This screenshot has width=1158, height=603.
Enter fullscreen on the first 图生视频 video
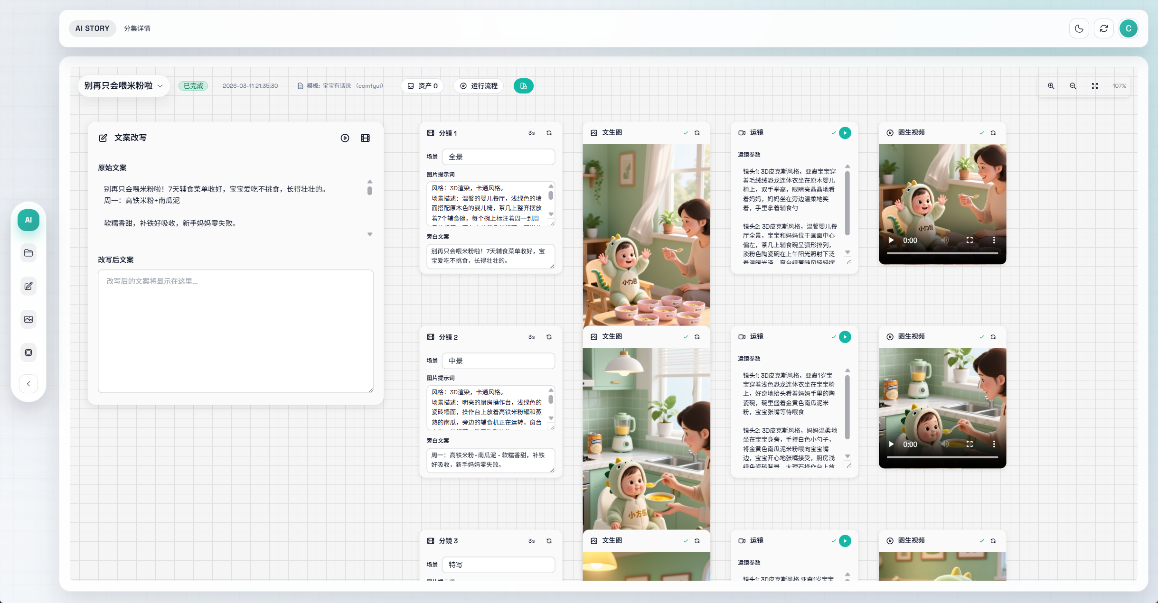[970, 240]
